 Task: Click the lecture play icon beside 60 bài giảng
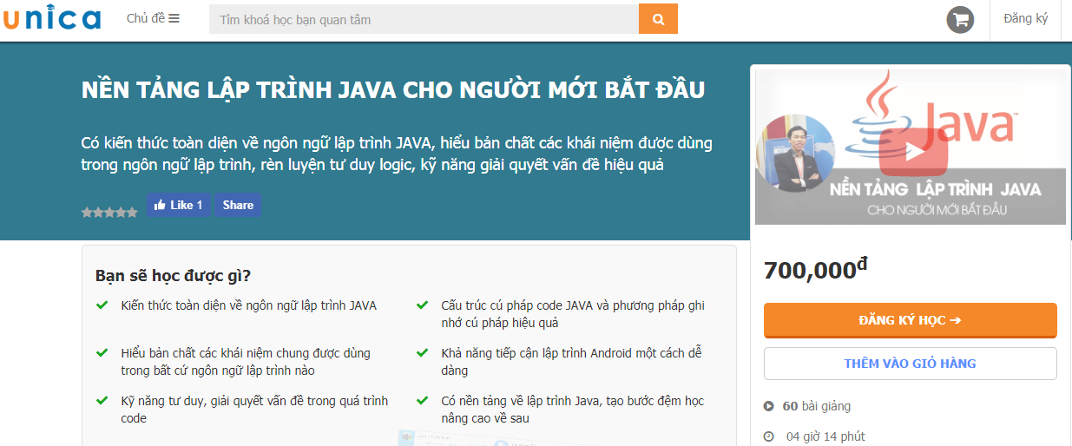tap(769, 406)
